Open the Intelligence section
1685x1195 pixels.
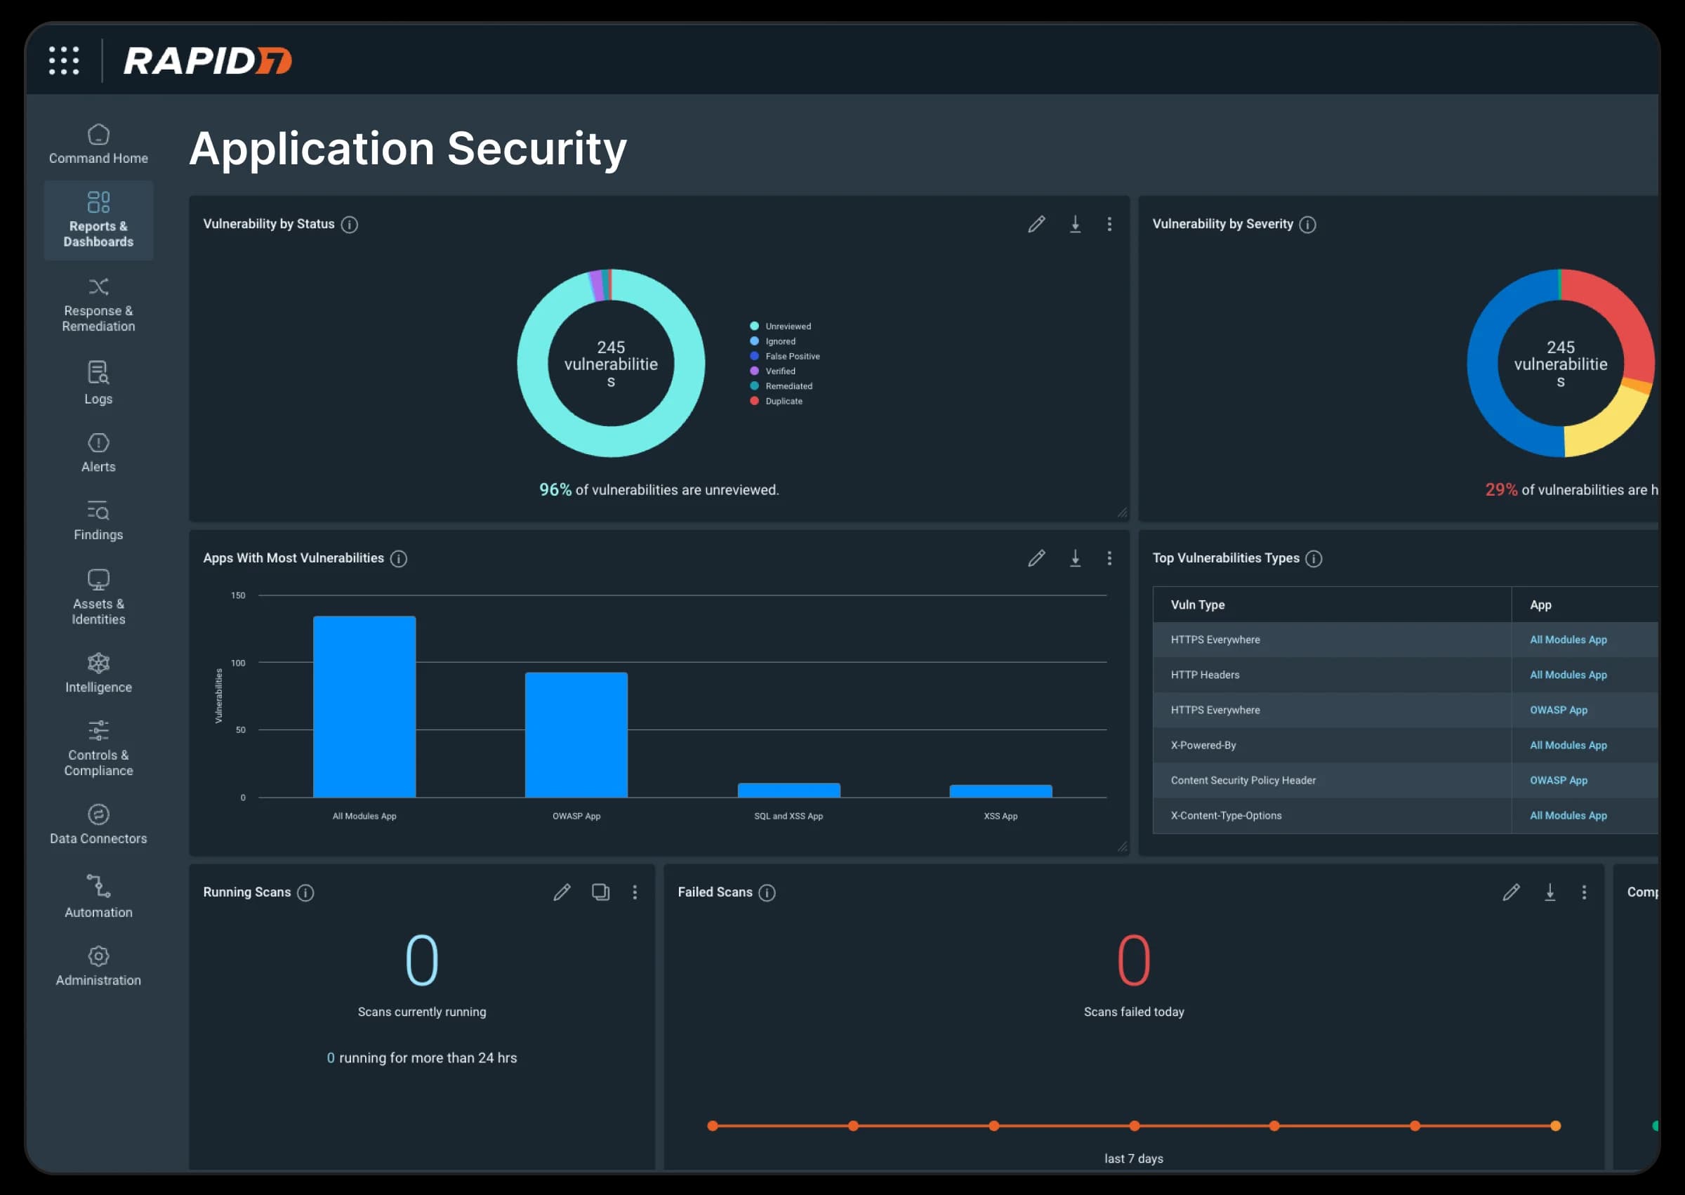tap(98, 673)
